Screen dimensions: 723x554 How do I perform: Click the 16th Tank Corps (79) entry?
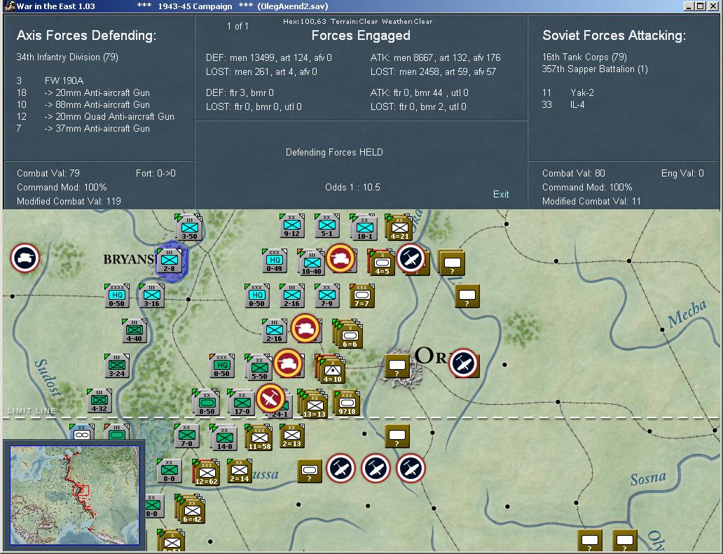point(584,57)
